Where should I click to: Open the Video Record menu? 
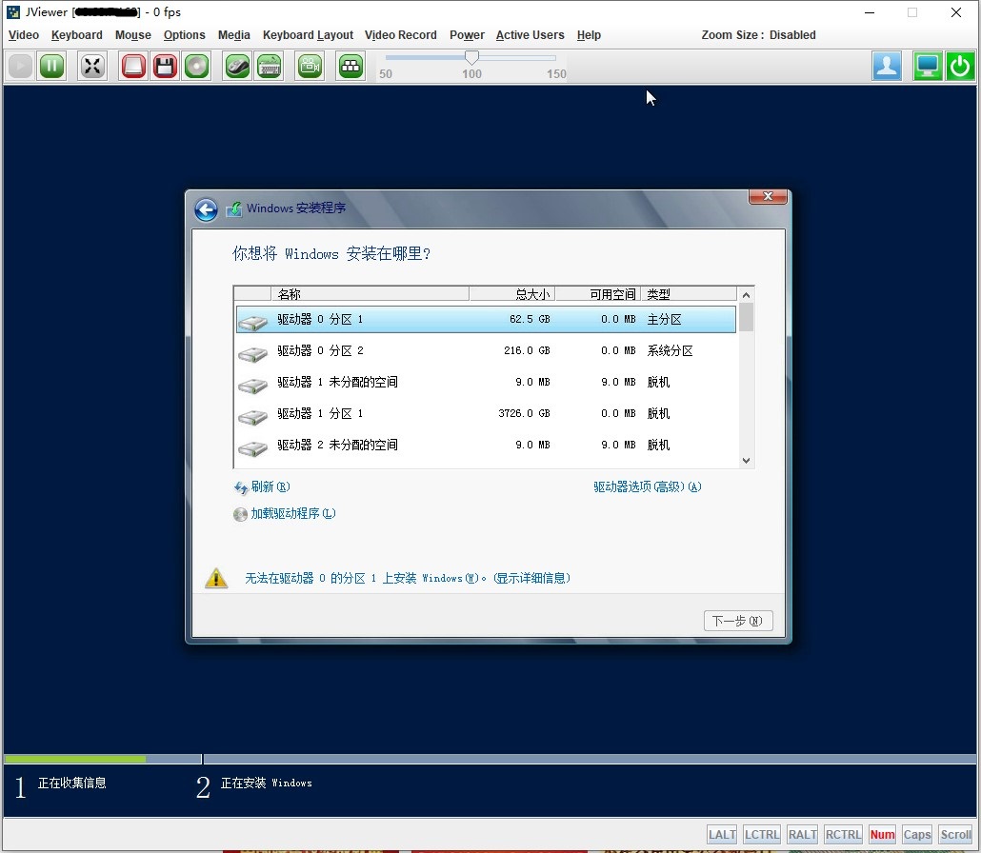click(401, 35)
